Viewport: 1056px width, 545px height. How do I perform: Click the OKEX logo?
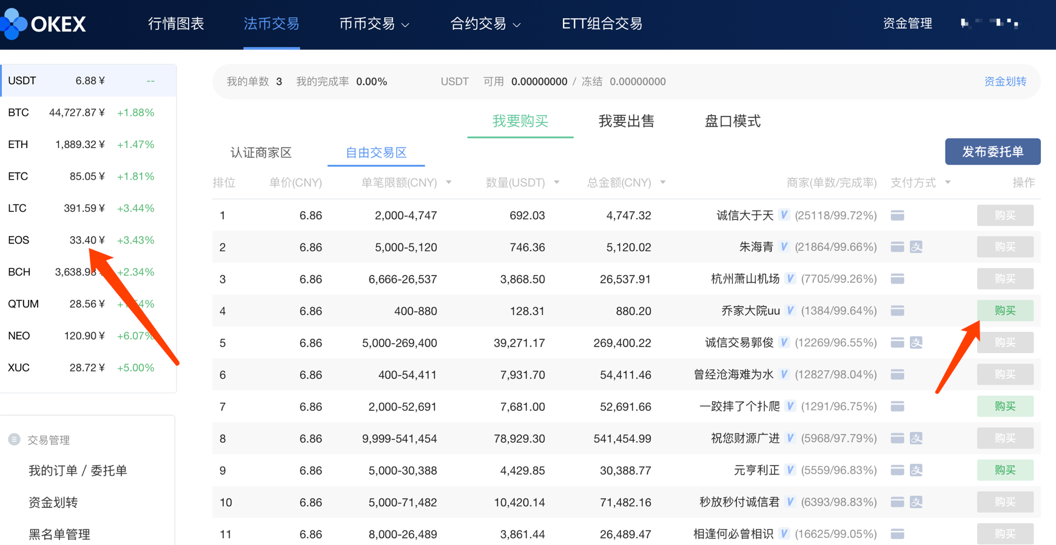tap(44, 24)
